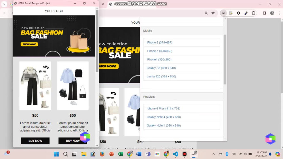Click popup window scrollbar down arrow
Viewport: 283px width, 159px height.
97,145
